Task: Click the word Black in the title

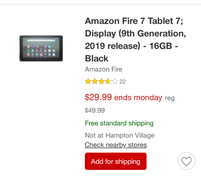Action: click(x=97, y=58)
